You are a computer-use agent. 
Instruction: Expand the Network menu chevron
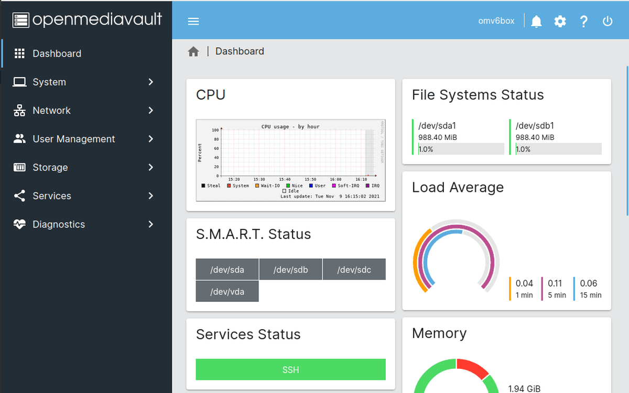click(151, 111)
